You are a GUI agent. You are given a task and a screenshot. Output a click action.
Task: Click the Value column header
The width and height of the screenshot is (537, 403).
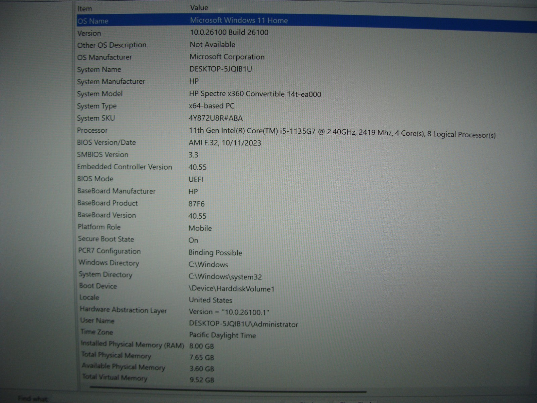coord(199,7)
